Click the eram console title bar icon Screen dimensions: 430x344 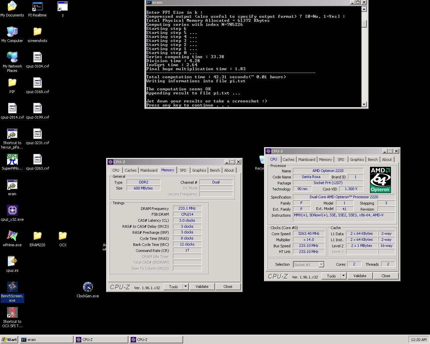[x=149, y=2]
